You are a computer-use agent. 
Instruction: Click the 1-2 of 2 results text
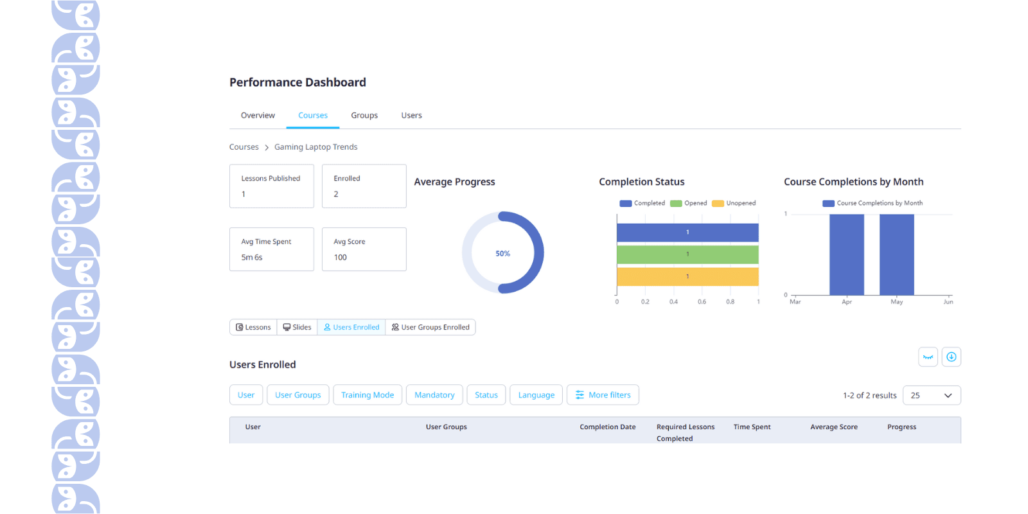click(x=869, y=396)
